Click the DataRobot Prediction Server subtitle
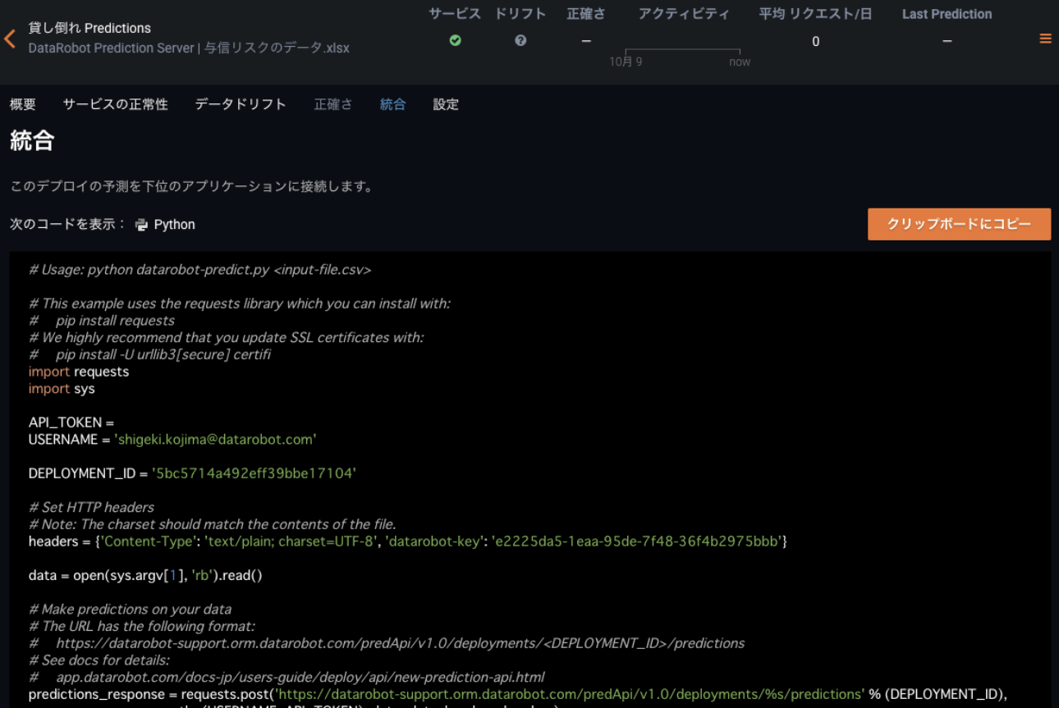The image size is (1059, 708). 189,48
